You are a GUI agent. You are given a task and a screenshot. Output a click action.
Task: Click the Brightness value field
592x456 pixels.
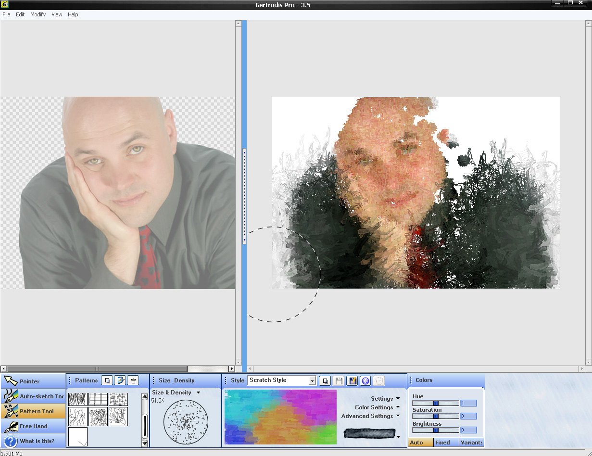(x=468, y=430)
